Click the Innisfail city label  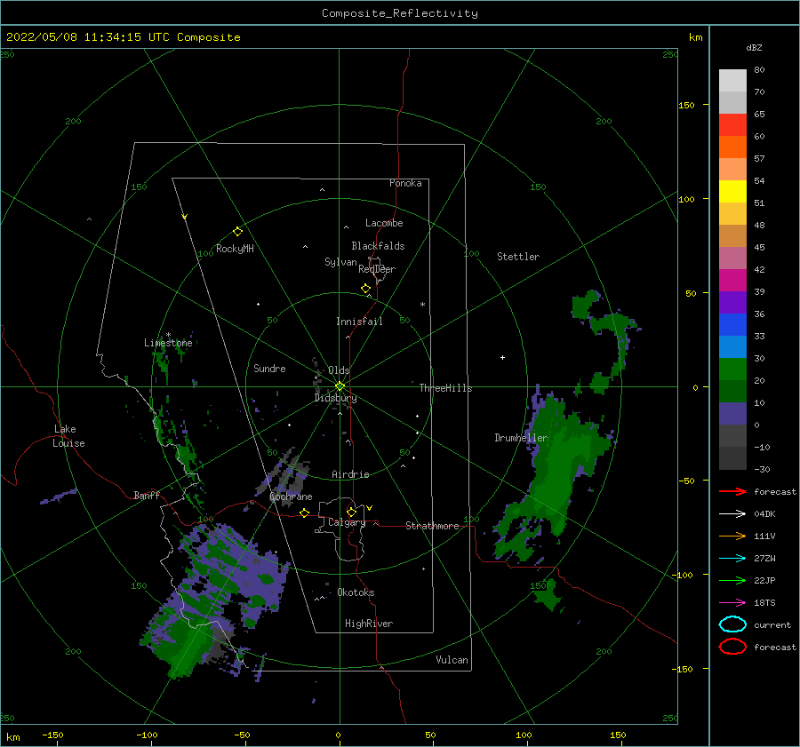[x=359, y=322]
